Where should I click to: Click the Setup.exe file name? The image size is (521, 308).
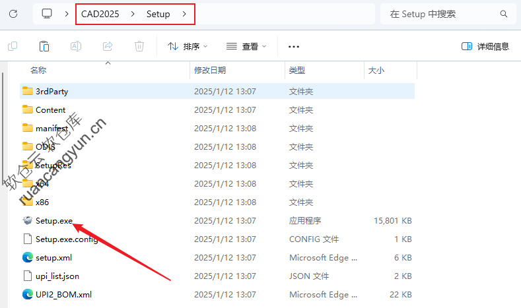(54, 221)
